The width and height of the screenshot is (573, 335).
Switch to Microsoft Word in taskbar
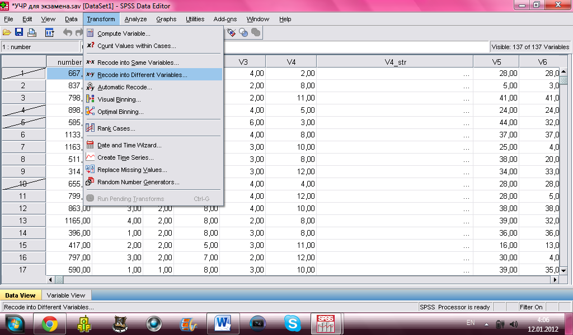pos(223,324)
